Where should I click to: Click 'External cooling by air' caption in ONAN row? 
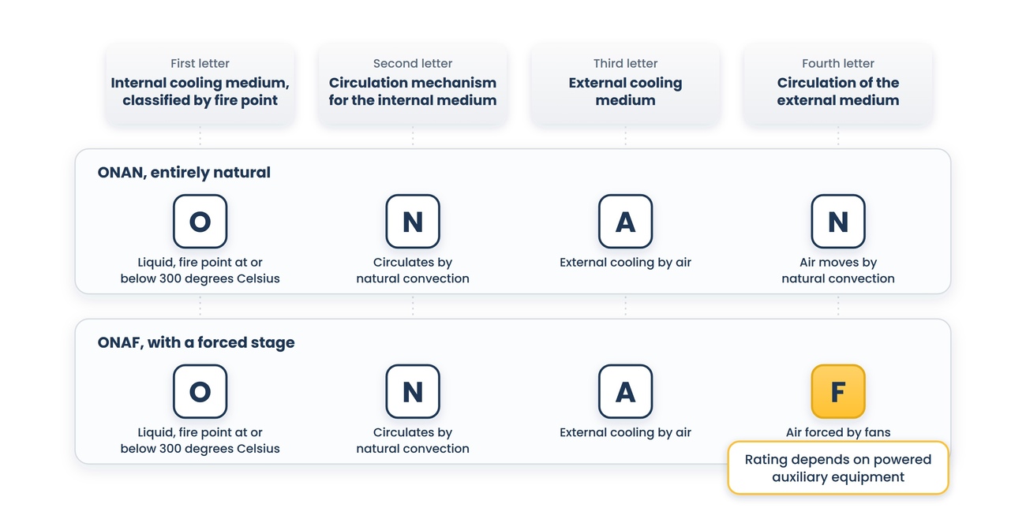click(x=625, y=263)
